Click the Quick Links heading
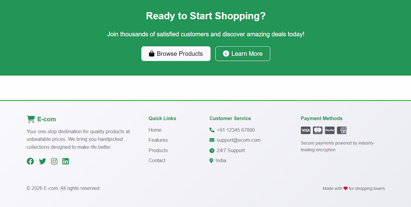 (x=162, y=118)
